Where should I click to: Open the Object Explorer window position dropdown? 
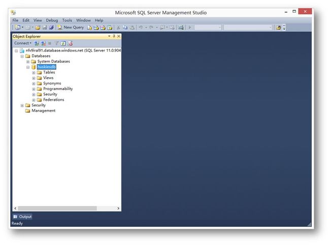click(x=109, y=36)
